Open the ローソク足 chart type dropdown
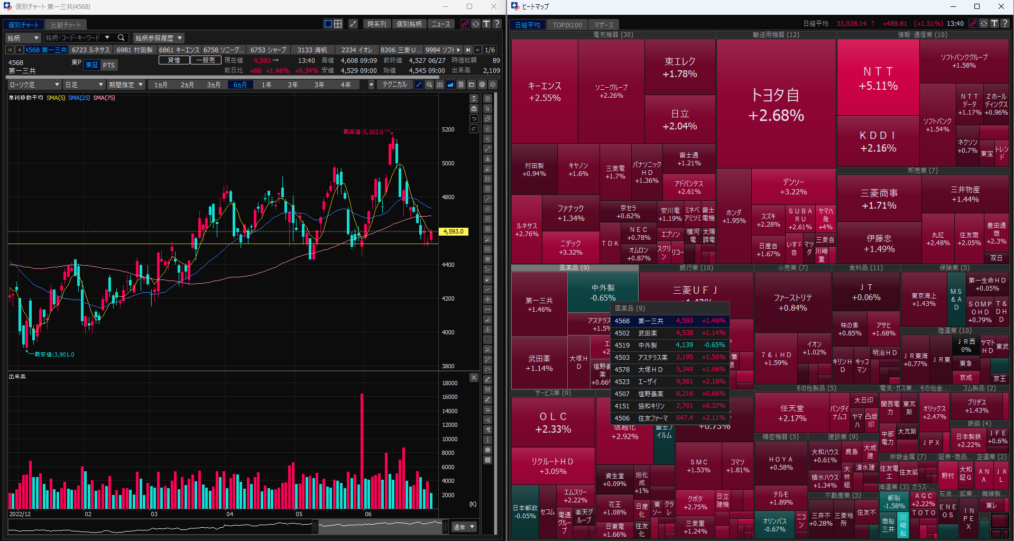Screen dimensions: 1014x541 (x=34, y=85)
